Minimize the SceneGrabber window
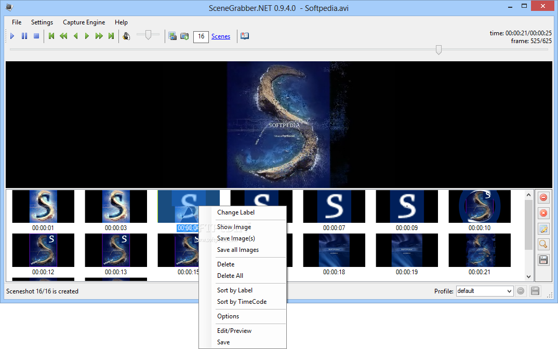 coord(510,6)
